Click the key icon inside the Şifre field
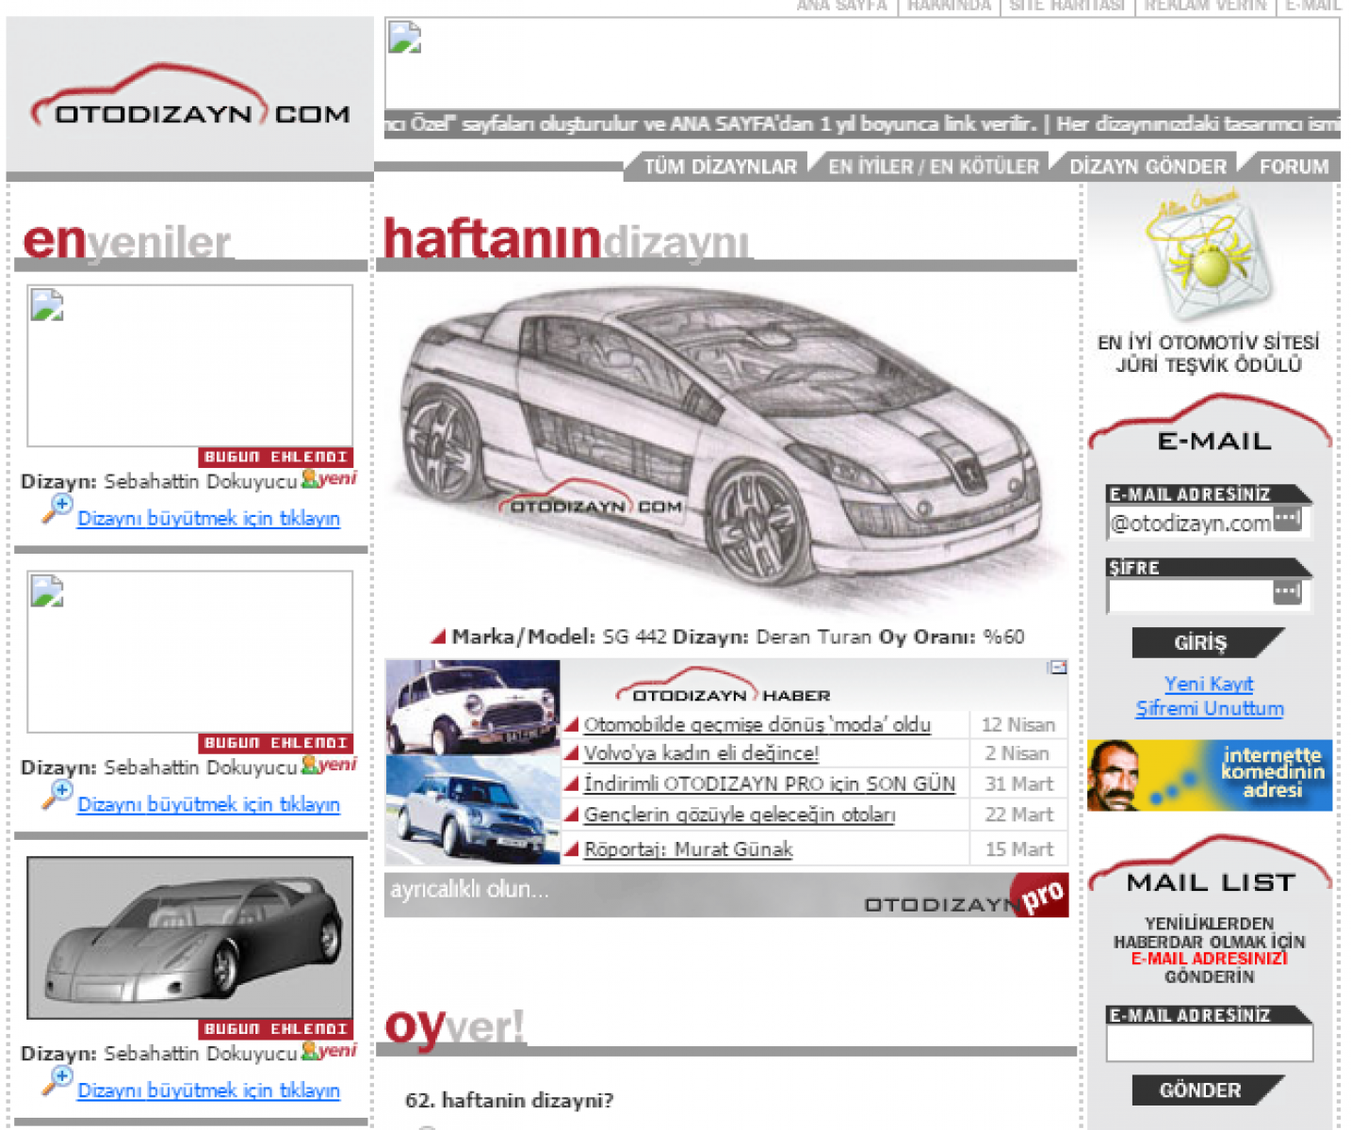Screen dimensions: 1351x1130 coord(1287,592)
